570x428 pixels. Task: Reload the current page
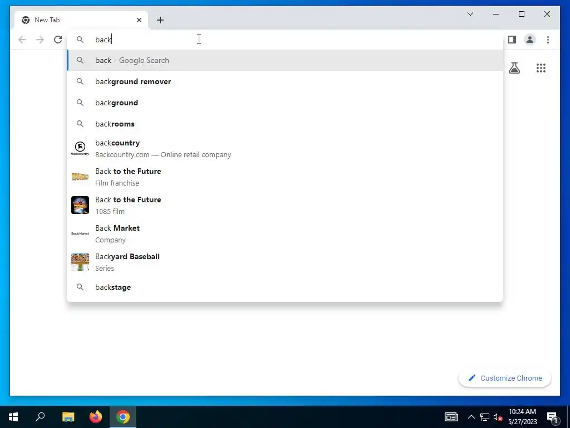point(58,40)
